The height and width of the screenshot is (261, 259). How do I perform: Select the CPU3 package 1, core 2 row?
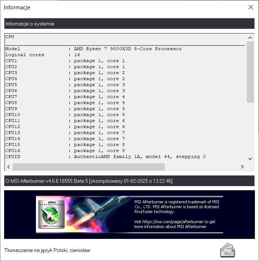[x=65, y=73]
